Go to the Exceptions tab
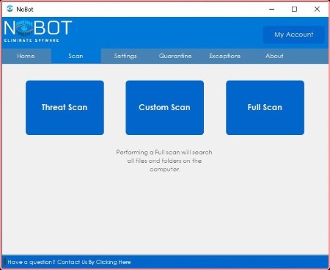The width and height of the screenshot is (330, 270). click(225, 56)
